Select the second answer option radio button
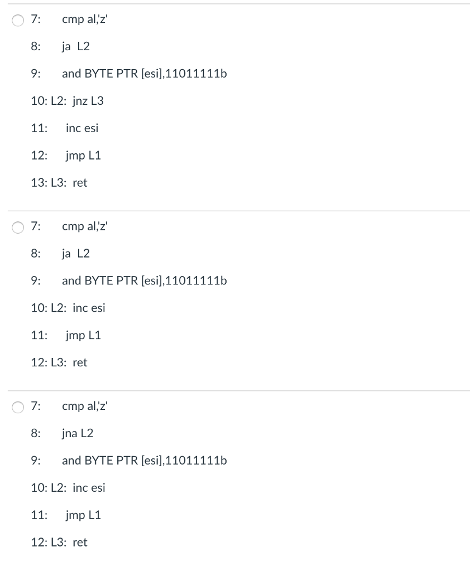The height and width of the screenshot is (571, 470). [x=17, y=226]
